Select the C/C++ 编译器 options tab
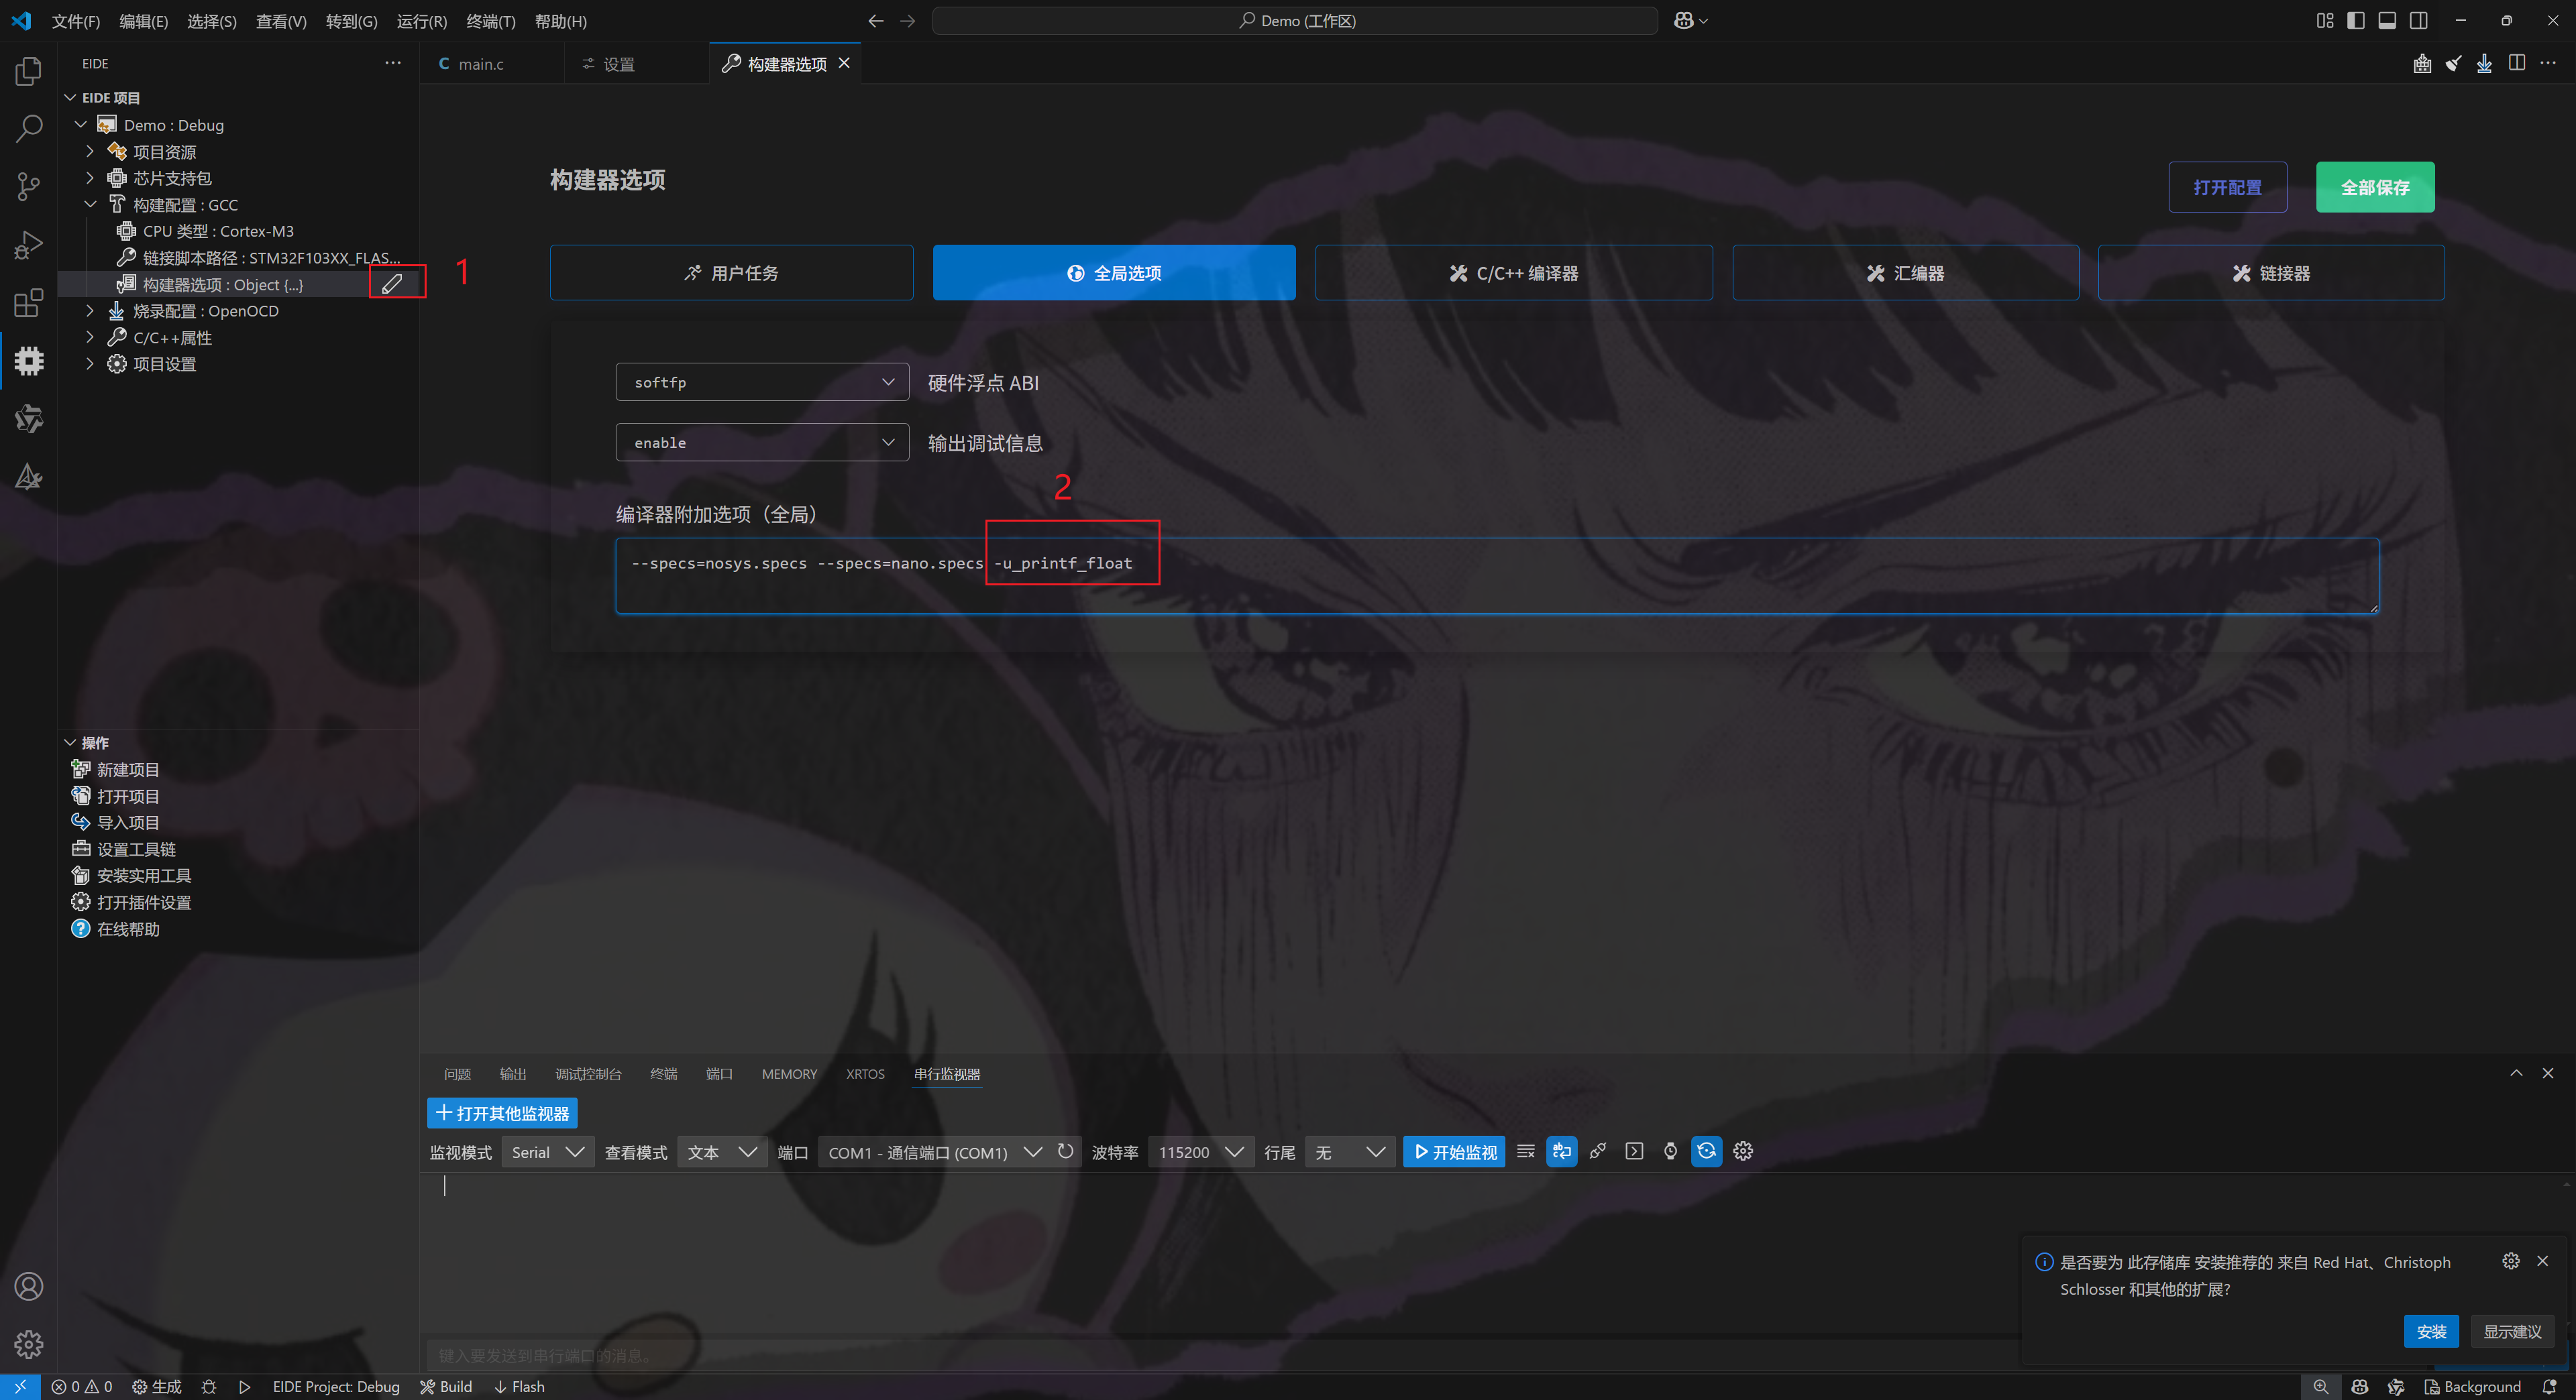Viewport: 2576px width, 1400px height. pyautogui.click(x=1513, y=273)
